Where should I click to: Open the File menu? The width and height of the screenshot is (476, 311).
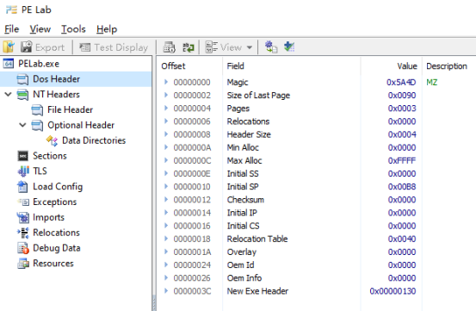[11, 29]
